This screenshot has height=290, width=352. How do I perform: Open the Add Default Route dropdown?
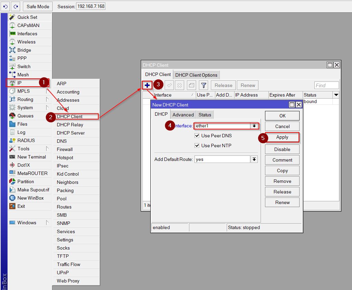254,159
